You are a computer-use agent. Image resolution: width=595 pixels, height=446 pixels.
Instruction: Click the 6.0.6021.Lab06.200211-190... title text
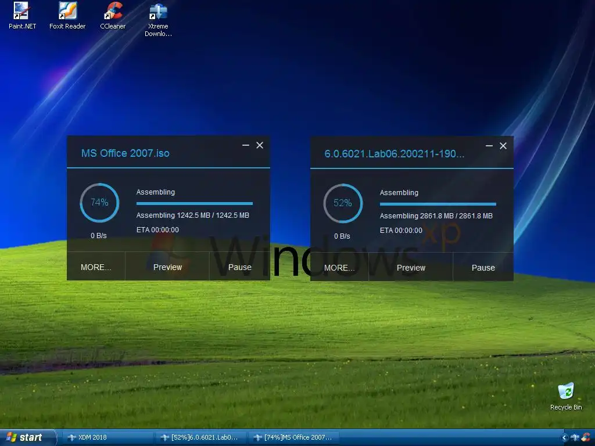click(x=395, y=154)
